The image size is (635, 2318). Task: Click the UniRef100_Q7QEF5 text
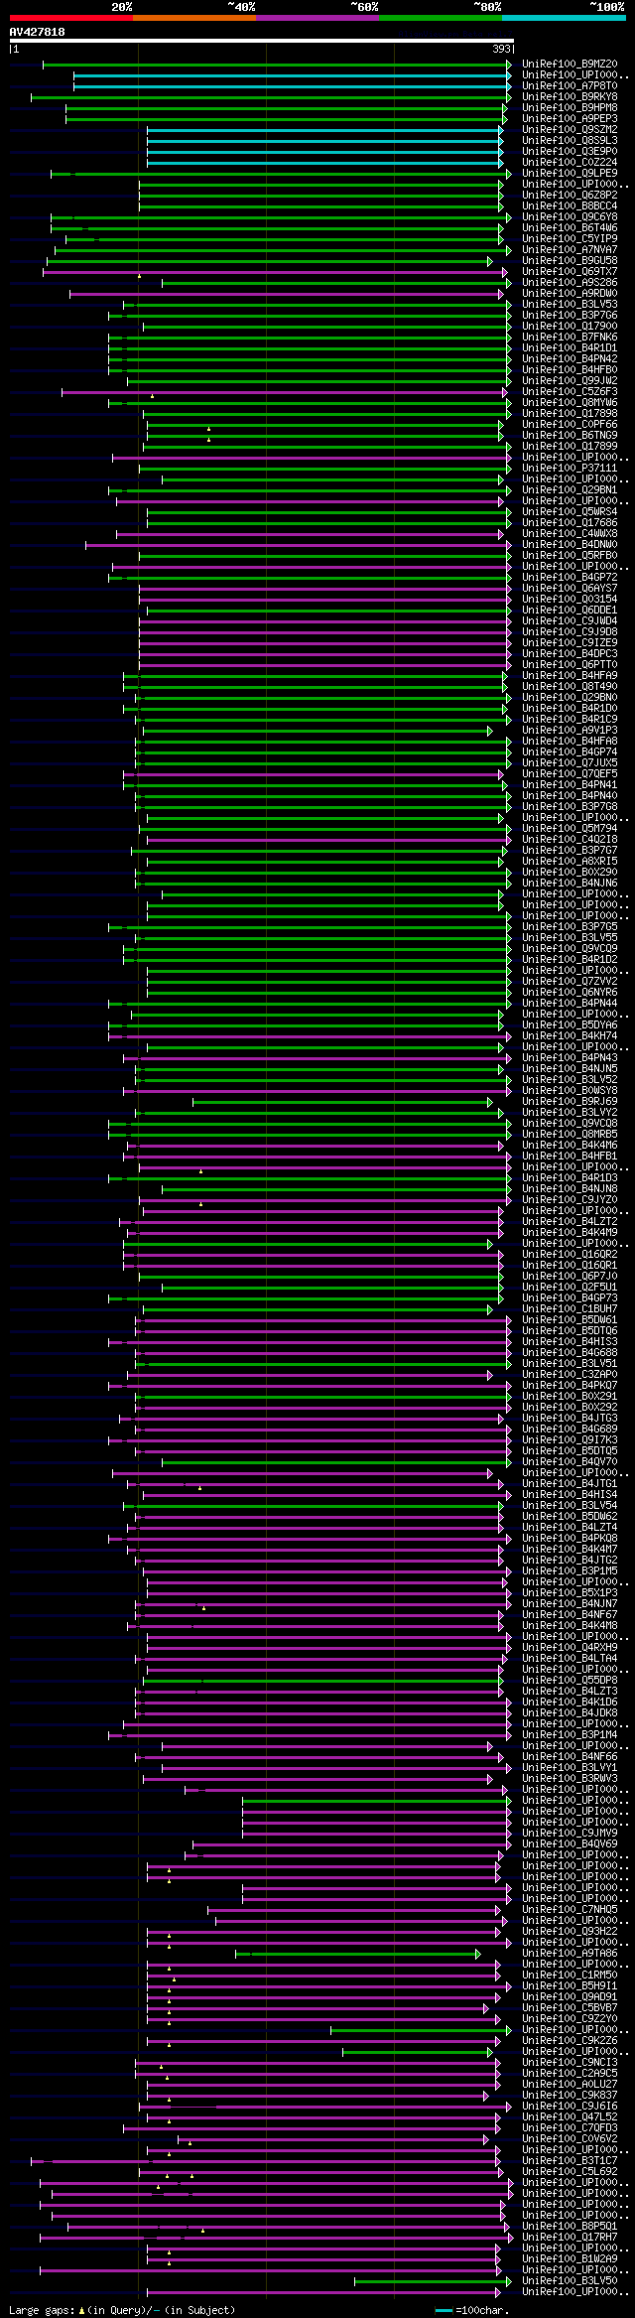[x=570, y=774]
